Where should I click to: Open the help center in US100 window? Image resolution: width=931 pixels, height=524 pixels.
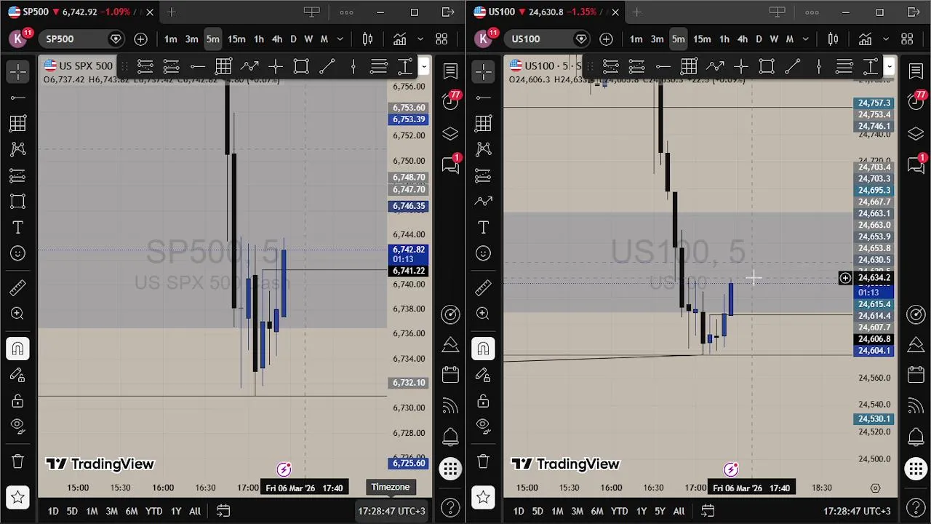pyautogui.click(x=916, y=507)
